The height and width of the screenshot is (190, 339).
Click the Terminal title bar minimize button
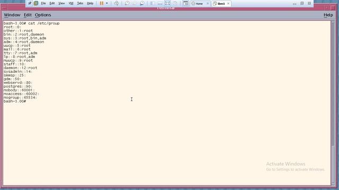[327, 8]
